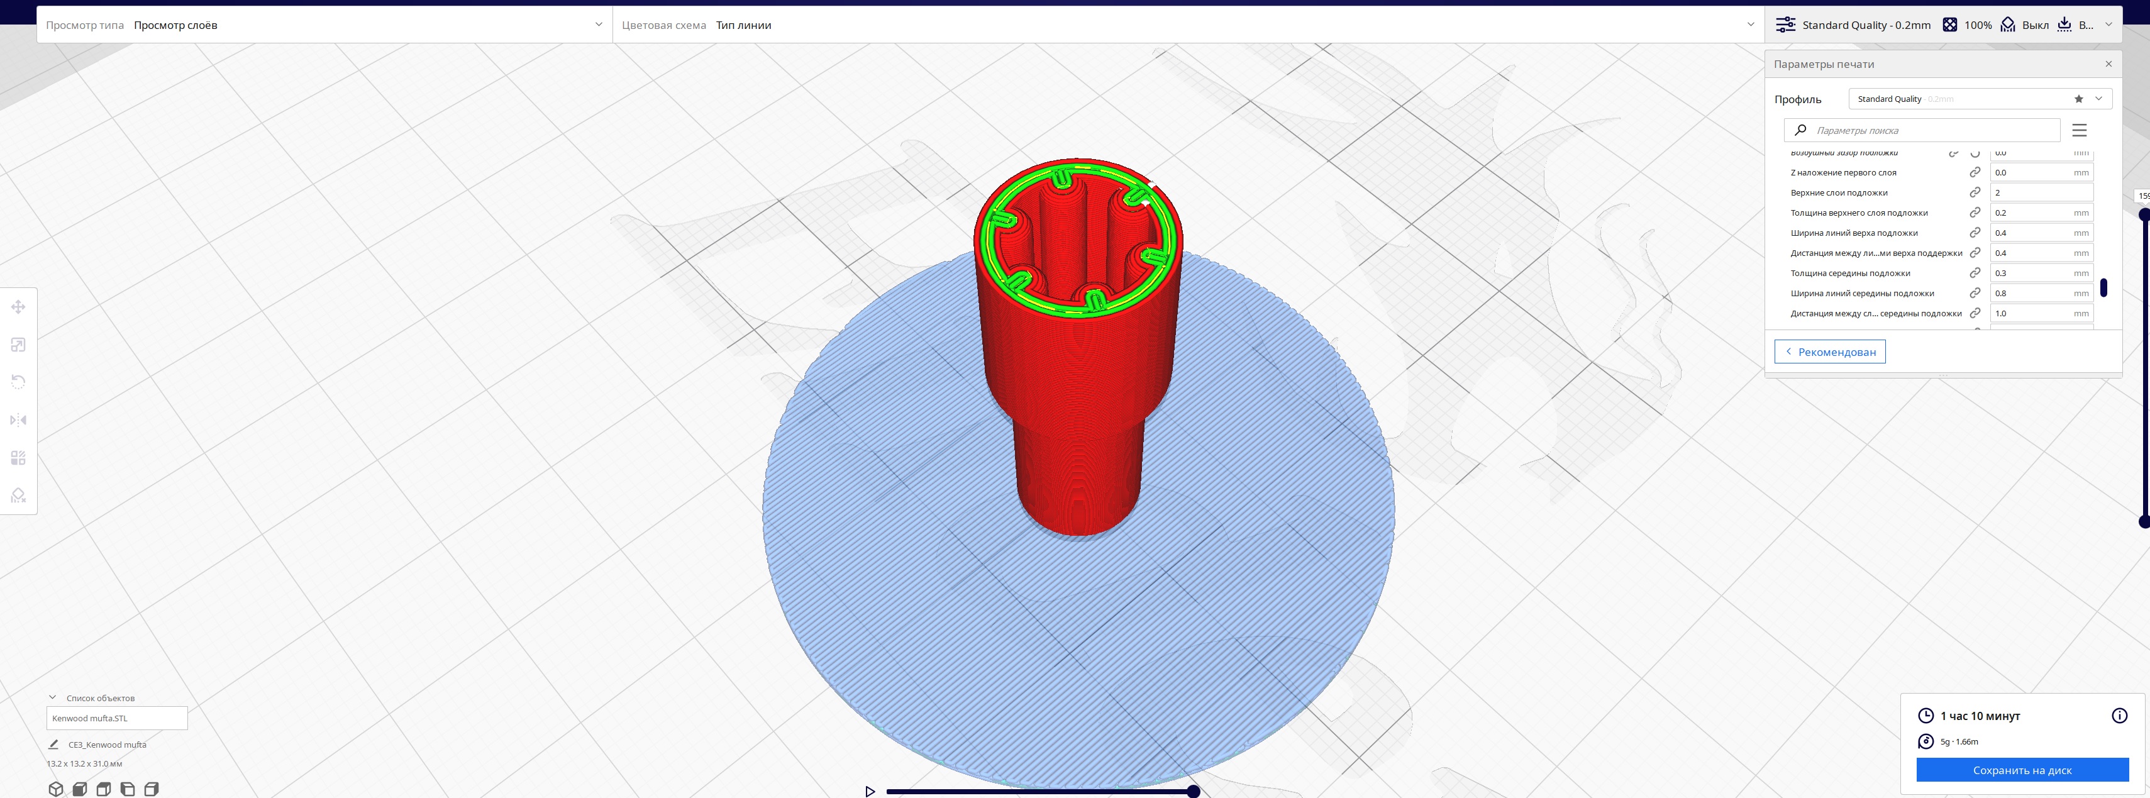Open Support Blocker tool icon
This screenshot has height=798, width=2150.
[x=18, y=495]
